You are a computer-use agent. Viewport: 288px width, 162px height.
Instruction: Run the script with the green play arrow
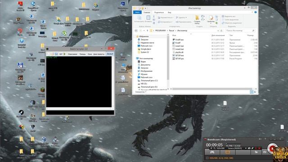(x=64, y=54)
